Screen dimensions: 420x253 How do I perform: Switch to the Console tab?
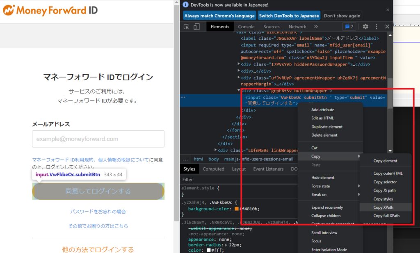point(246,27)
